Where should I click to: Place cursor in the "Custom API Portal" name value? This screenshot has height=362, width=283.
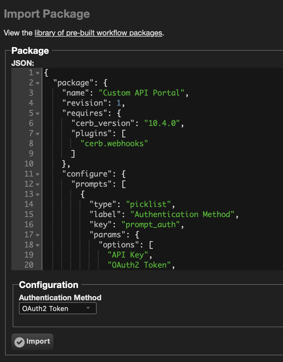141,93
